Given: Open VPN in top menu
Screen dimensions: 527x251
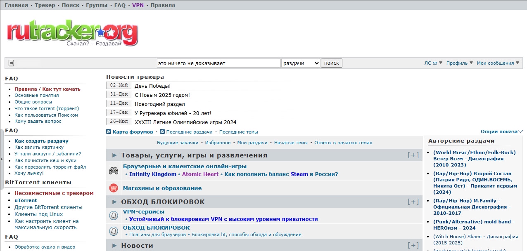Looking at the screenshot, I should coord(138,5).
